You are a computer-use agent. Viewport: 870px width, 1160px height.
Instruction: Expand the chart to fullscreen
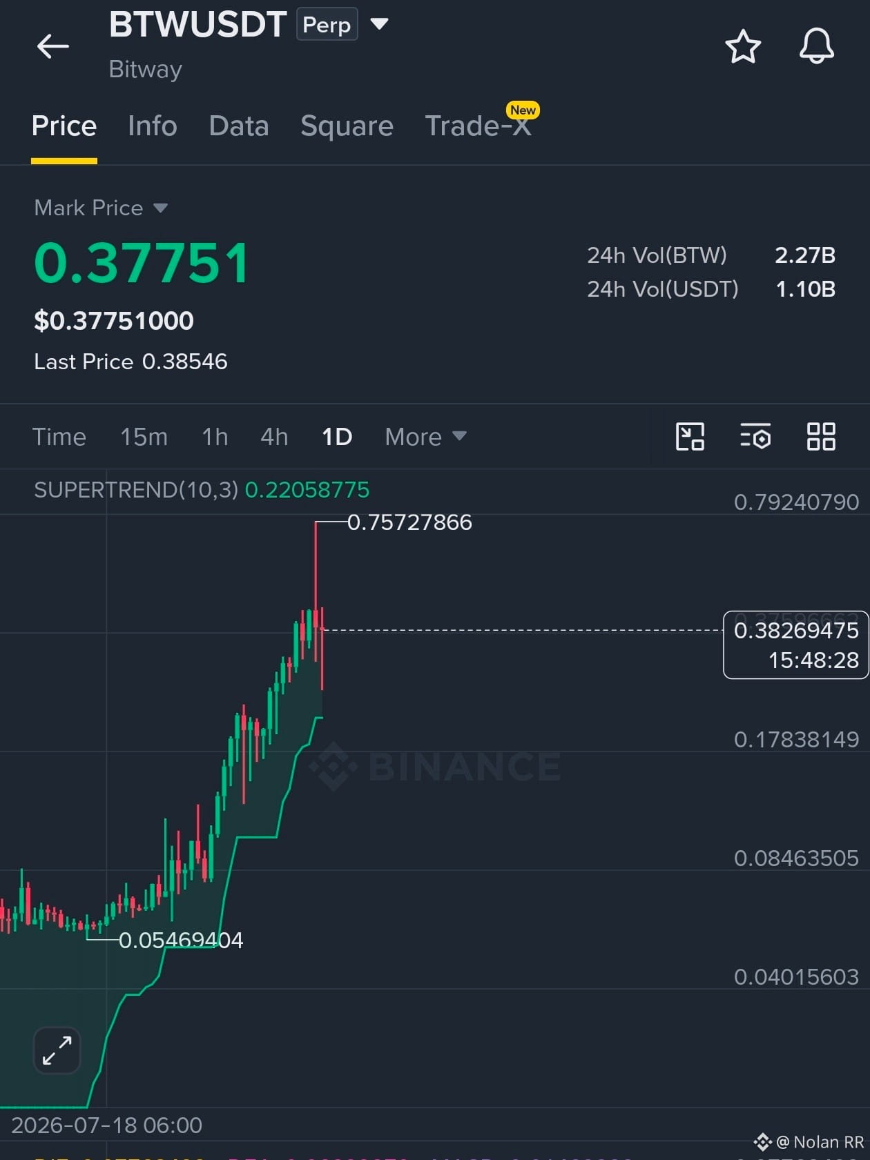[57, 1050]
